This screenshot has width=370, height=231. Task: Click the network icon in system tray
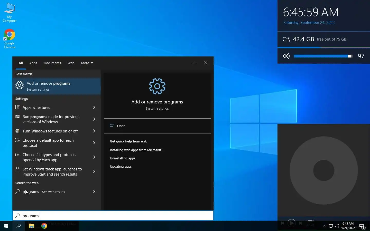pyautogui.click(x=331, y=226)
